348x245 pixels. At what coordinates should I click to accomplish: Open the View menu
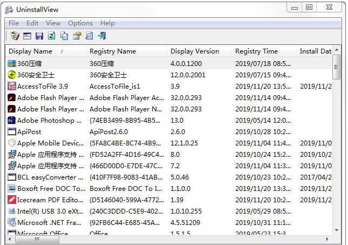53,23
